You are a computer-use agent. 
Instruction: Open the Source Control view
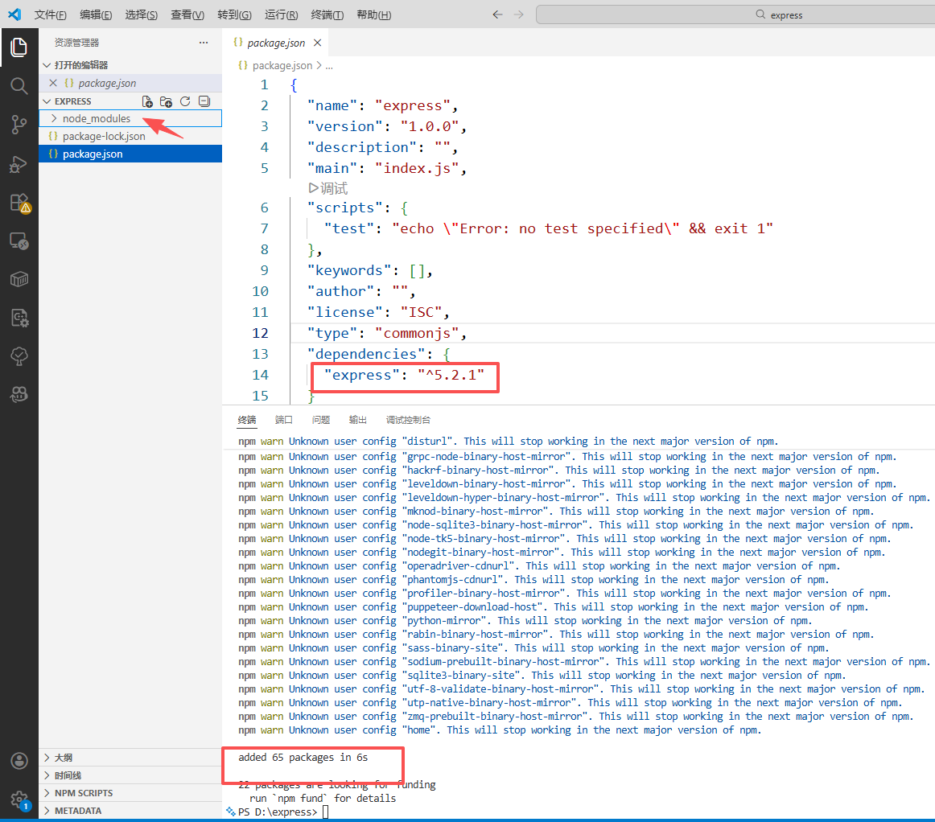19,124
